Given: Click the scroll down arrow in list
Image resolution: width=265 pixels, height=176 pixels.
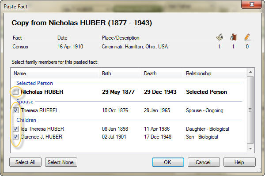Looking at the screenshot, I should [250, 149].
